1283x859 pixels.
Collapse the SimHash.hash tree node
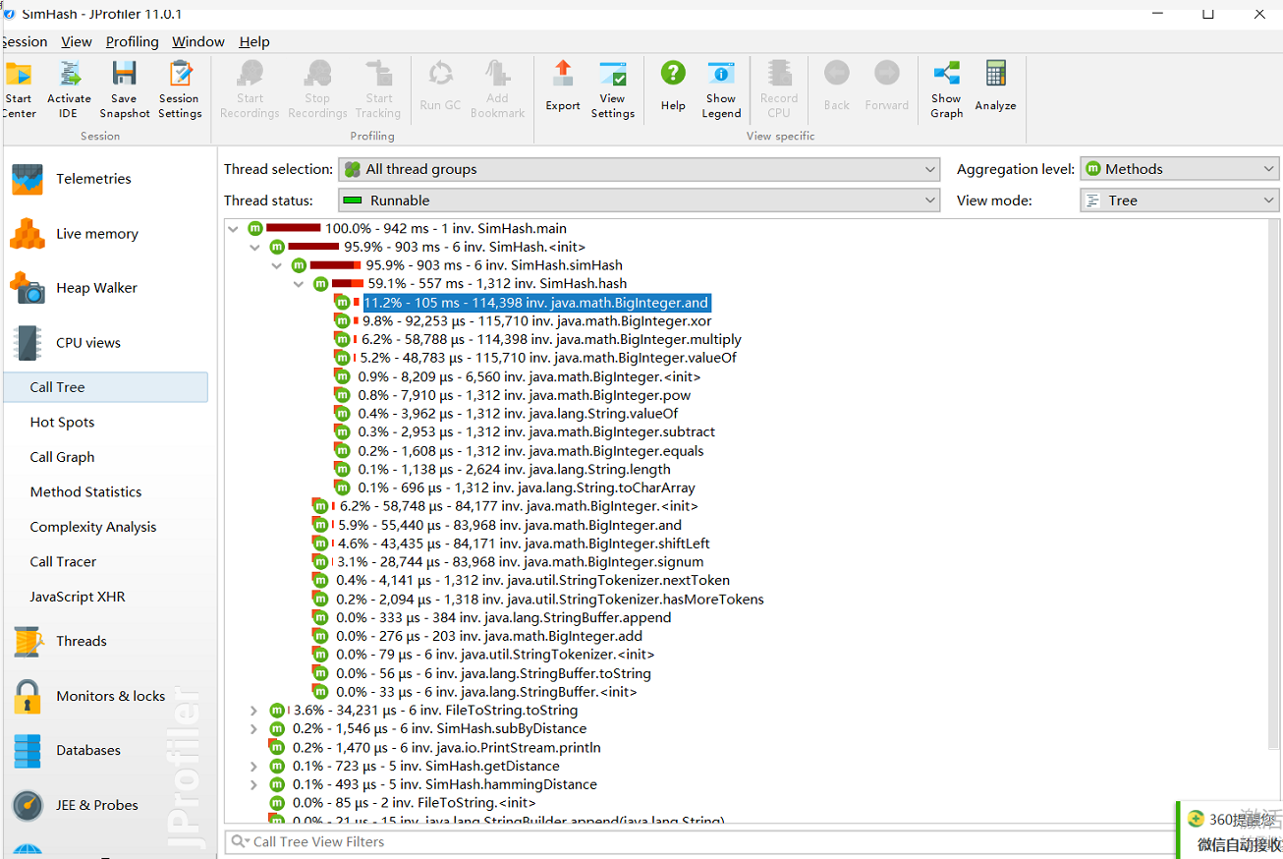(299, 284)
